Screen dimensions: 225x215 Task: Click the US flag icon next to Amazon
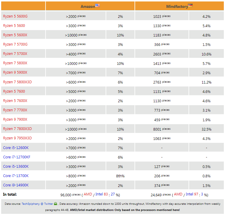97,6
